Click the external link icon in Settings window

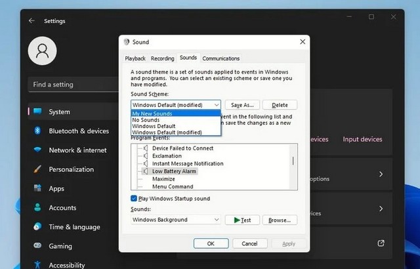click(x=381, y=243)
